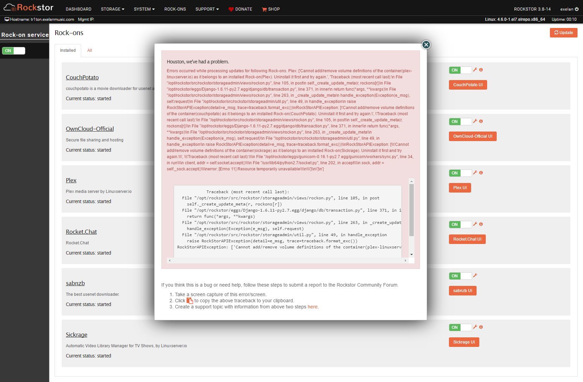Close the error dialog with X icon
The image size is (583, 382).
426,45
